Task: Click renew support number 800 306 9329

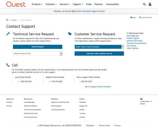Action: click(87, 82)
